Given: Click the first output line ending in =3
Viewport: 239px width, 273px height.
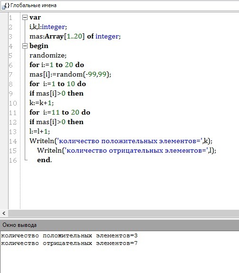Looking at the screenshot, I should click(69, 236).
